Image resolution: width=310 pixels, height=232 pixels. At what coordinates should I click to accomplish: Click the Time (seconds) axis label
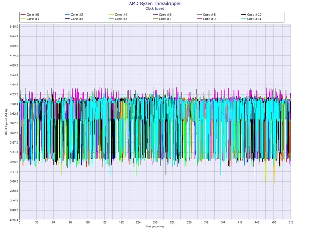(x=155, y=226)
